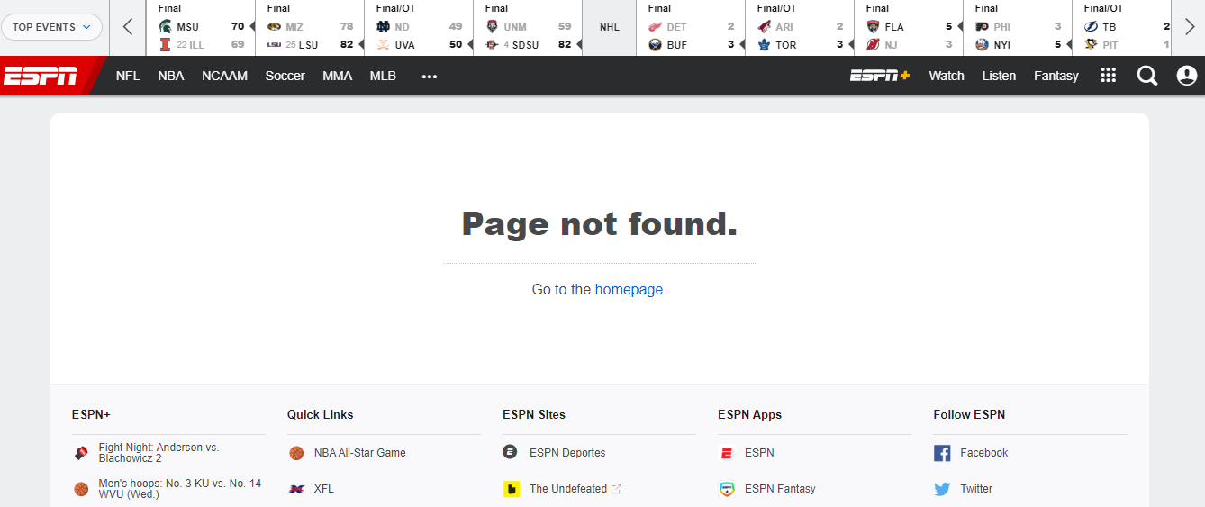Open the NFL menu

click(x=128, y=76)
